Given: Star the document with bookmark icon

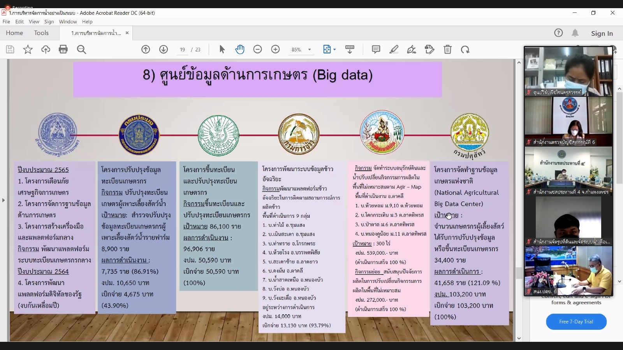Looking at the screenshot, I should tap(28, 49).
